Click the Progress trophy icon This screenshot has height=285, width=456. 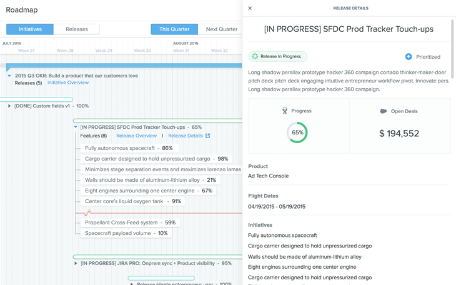(x=285, y=111)
